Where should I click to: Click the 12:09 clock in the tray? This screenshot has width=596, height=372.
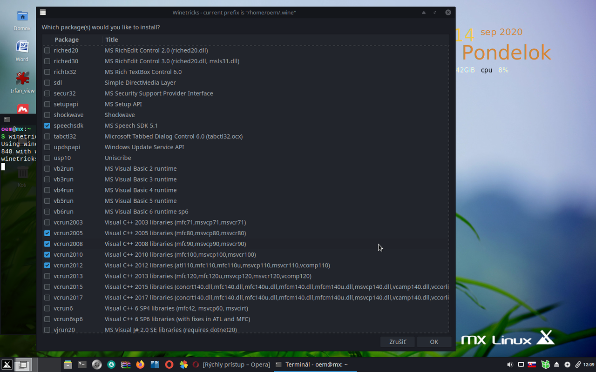pos(589,365)
